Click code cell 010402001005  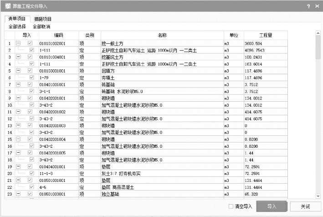pos(59,153)
